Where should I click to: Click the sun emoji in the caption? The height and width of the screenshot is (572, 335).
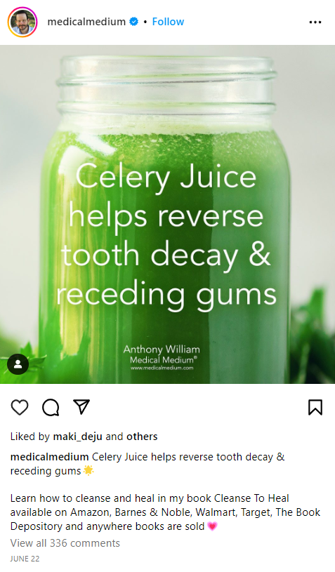[x=88, y=471]
